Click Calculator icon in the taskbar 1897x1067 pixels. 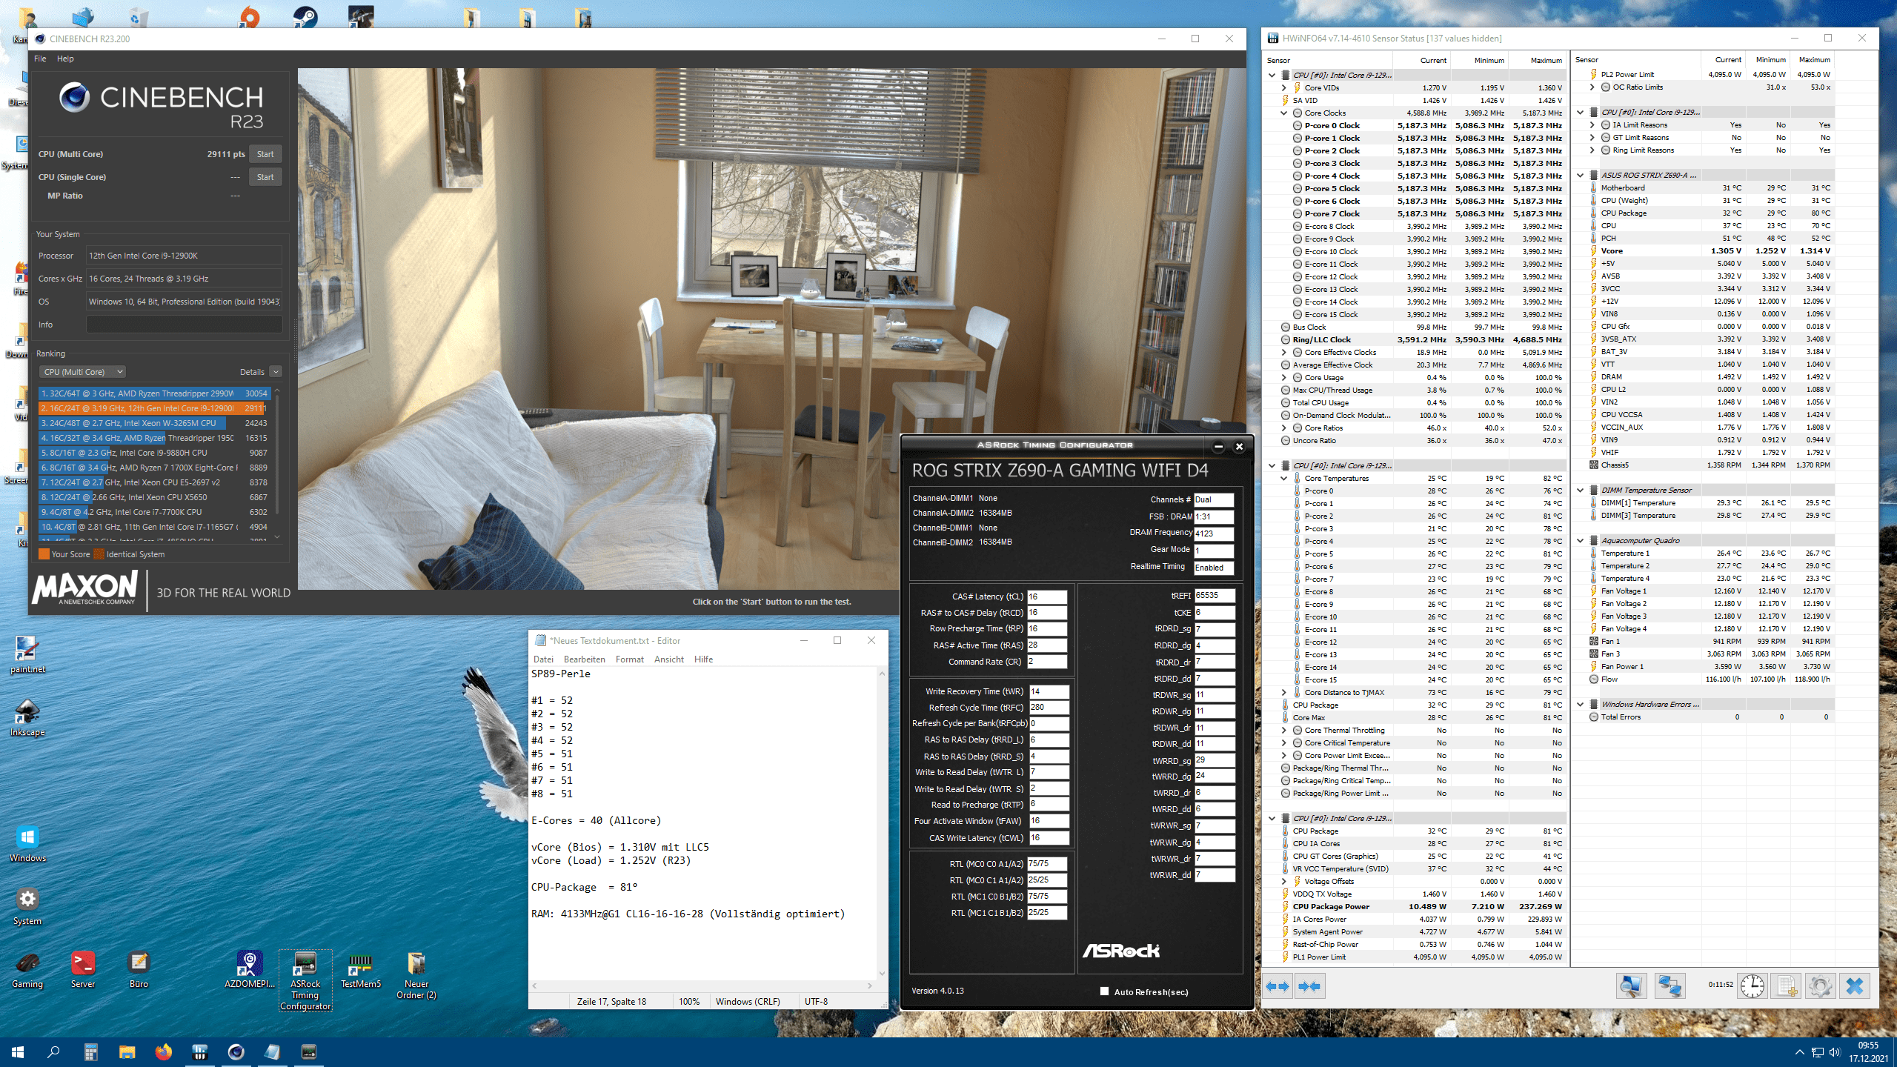(x=90, y=1051)
